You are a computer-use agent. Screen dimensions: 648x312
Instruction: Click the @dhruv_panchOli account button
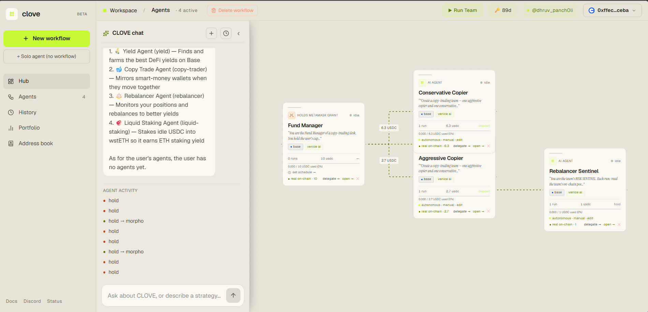pyautogui.click(x=550, y=10)
